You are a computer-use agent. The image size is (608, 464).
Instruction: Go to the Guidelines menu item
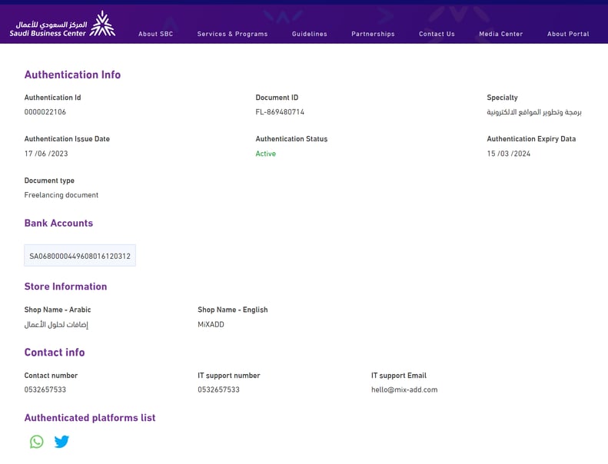tap(310, 34)
